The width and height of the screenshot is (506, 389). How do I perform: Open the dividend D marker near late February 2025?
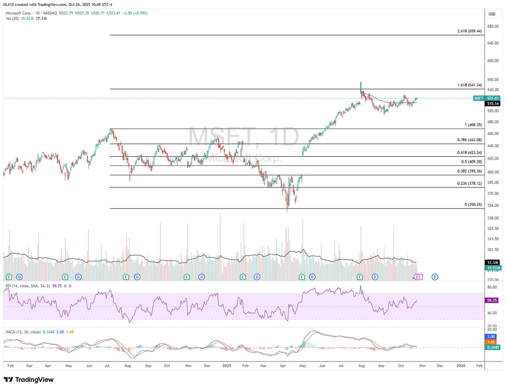257,277
